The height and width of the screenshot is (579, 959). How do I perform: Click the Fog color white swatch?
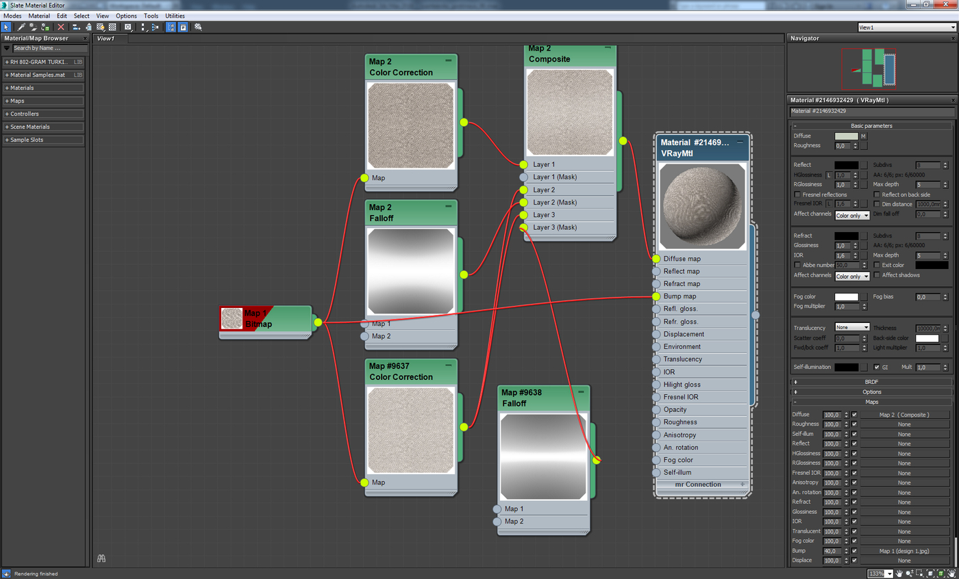847,297
